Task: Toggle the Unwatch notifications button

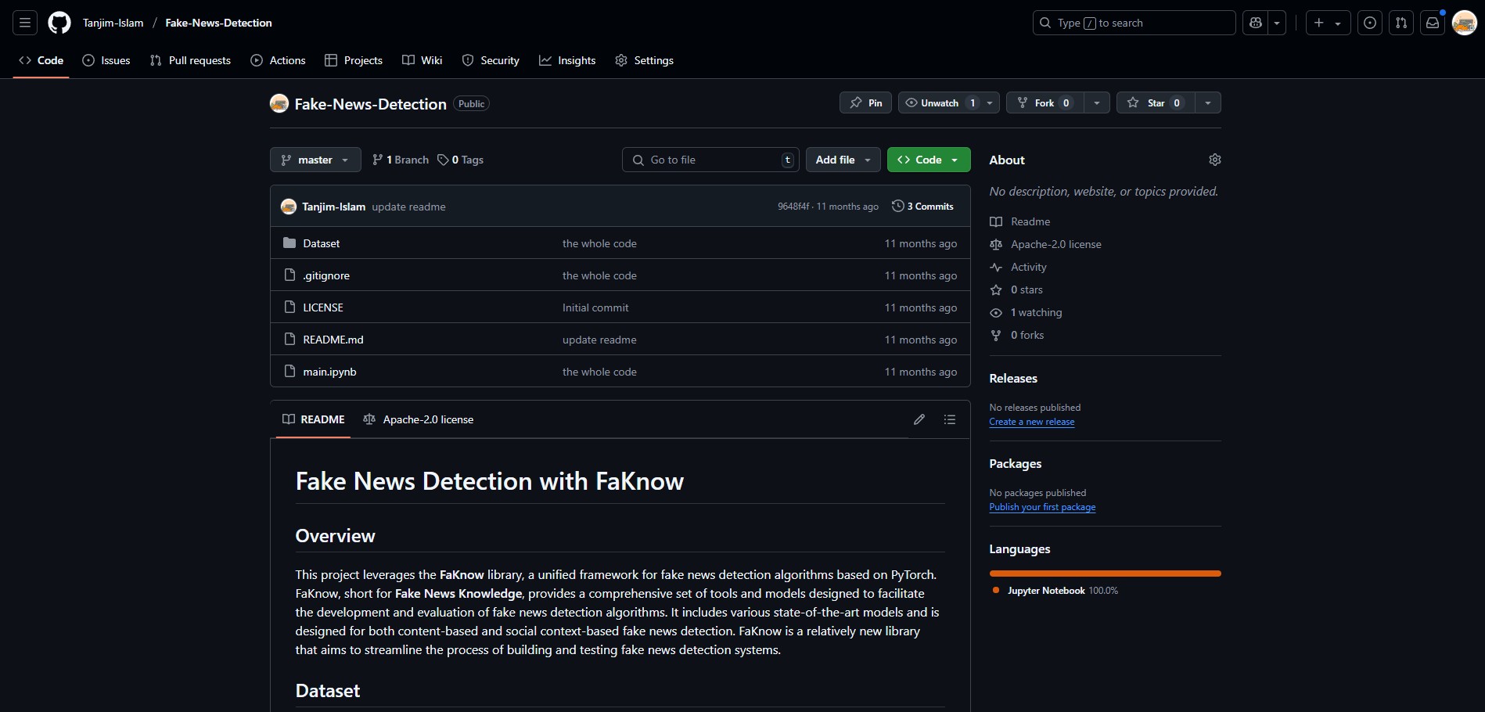Action: (939, 103)
